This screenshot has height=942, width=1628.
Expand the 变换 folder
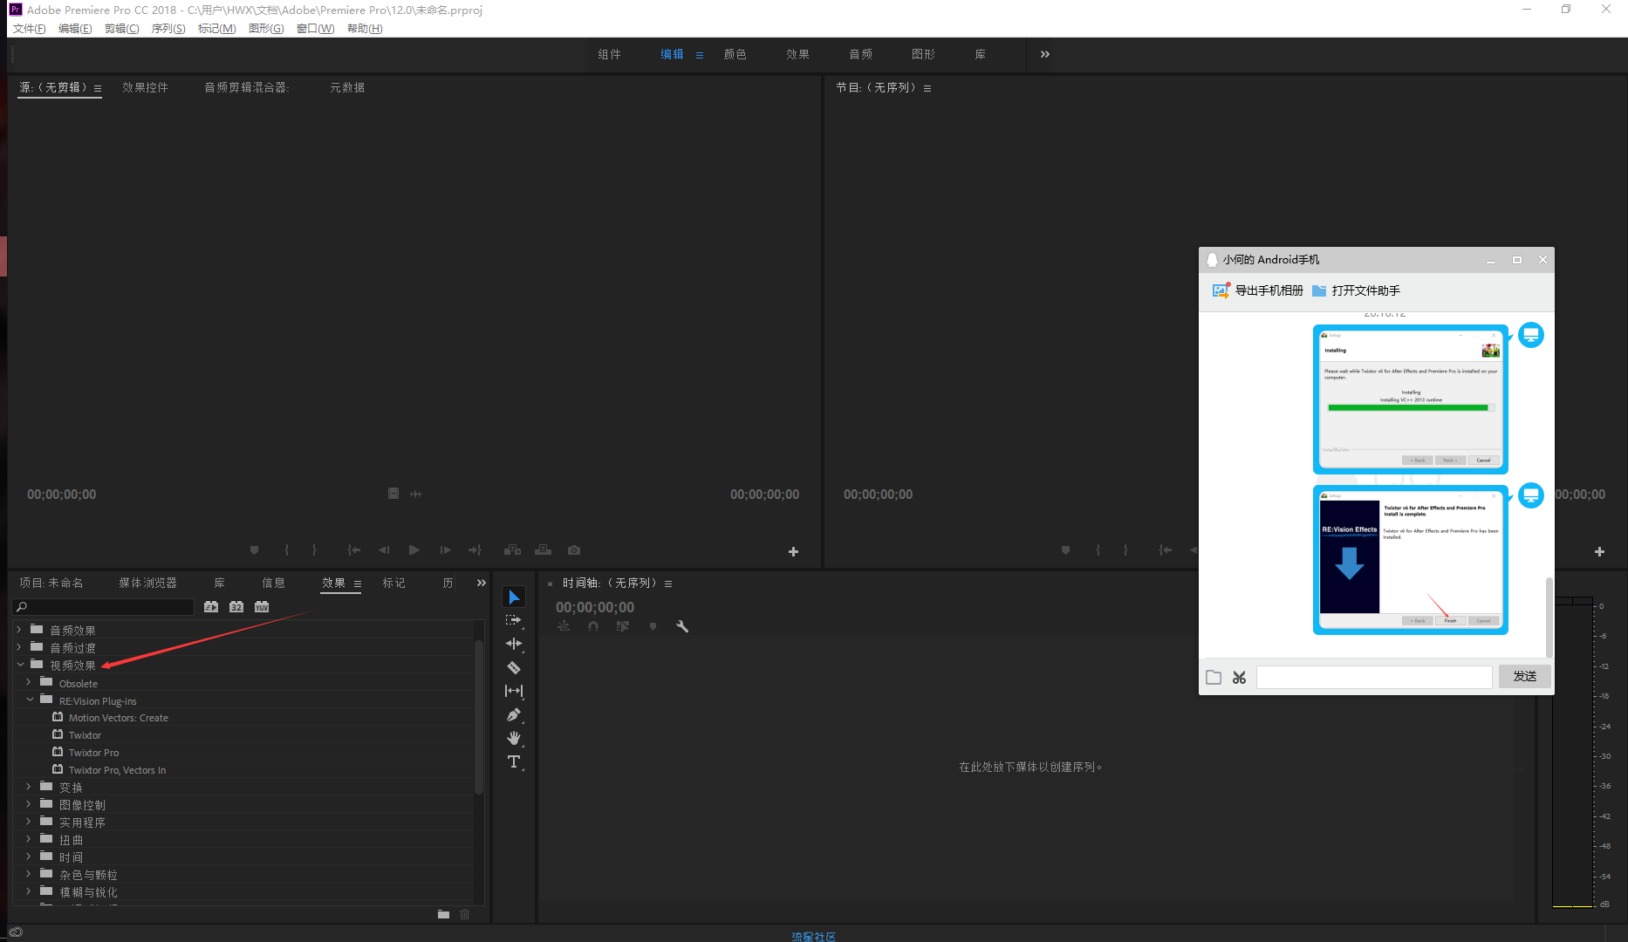point(29,787)
